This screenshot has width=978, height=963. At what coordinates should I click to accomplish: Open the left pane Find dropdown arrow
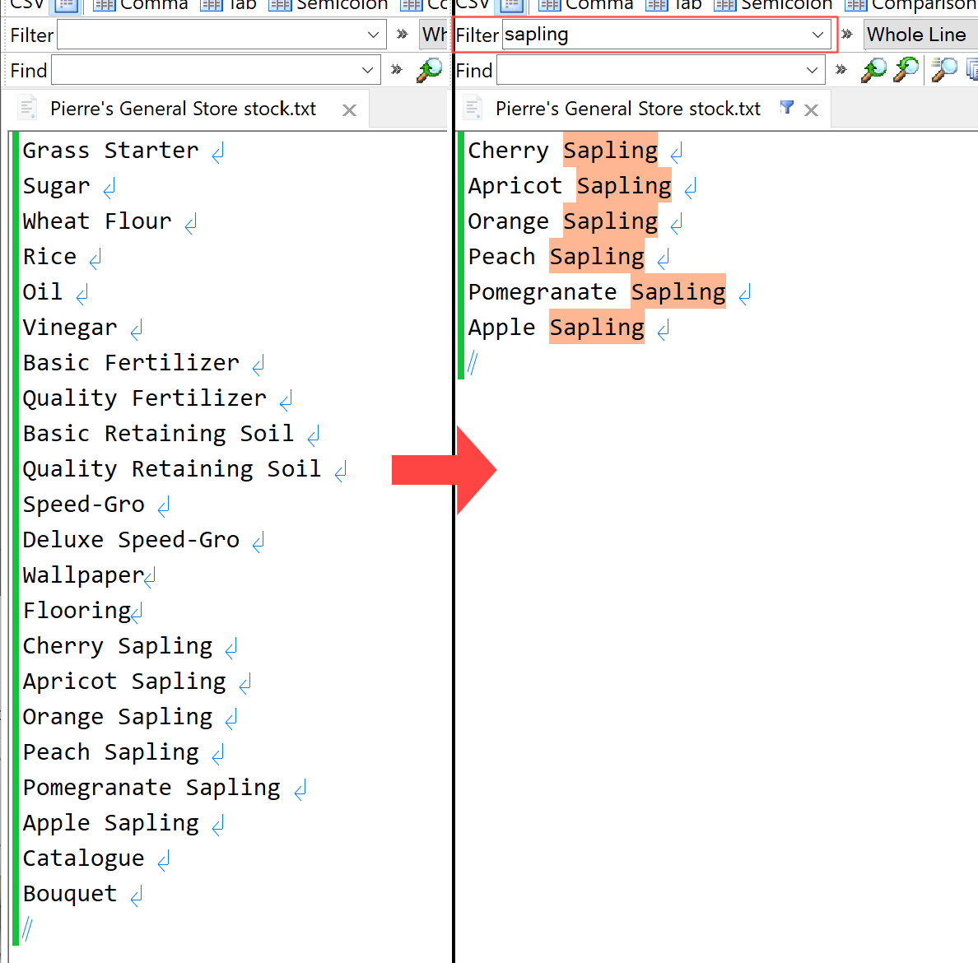click(x=367, y=71)
